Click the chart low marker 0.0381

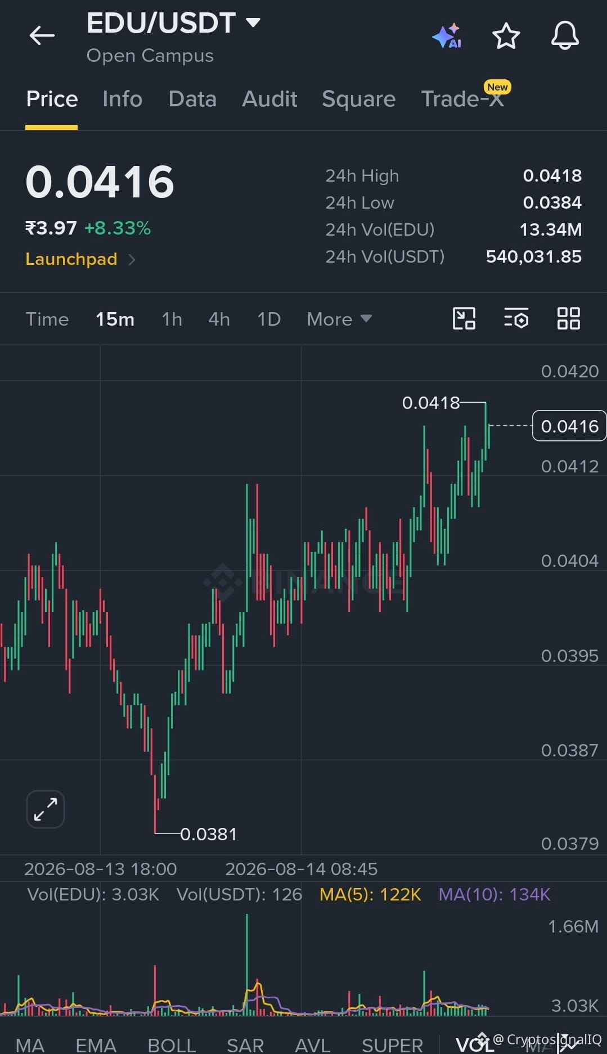tap(209, 834)
